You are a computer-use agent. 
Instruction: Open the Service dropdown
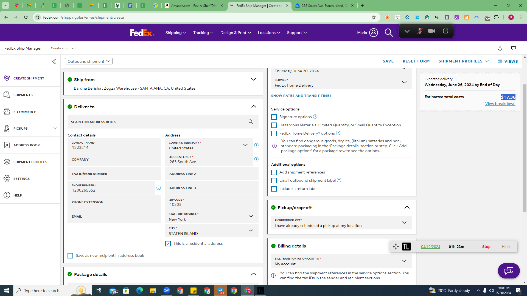(x=341, y=82)
